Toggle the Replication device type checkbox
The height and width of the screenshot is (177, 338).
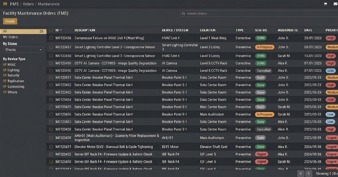click(x=5, y=81)
